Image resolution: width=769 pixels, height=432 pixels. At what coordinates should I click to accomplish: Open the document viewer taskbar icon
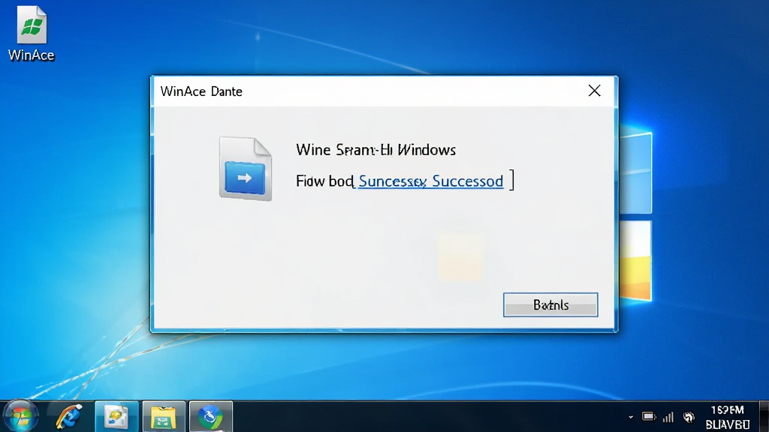pos(116,417)
